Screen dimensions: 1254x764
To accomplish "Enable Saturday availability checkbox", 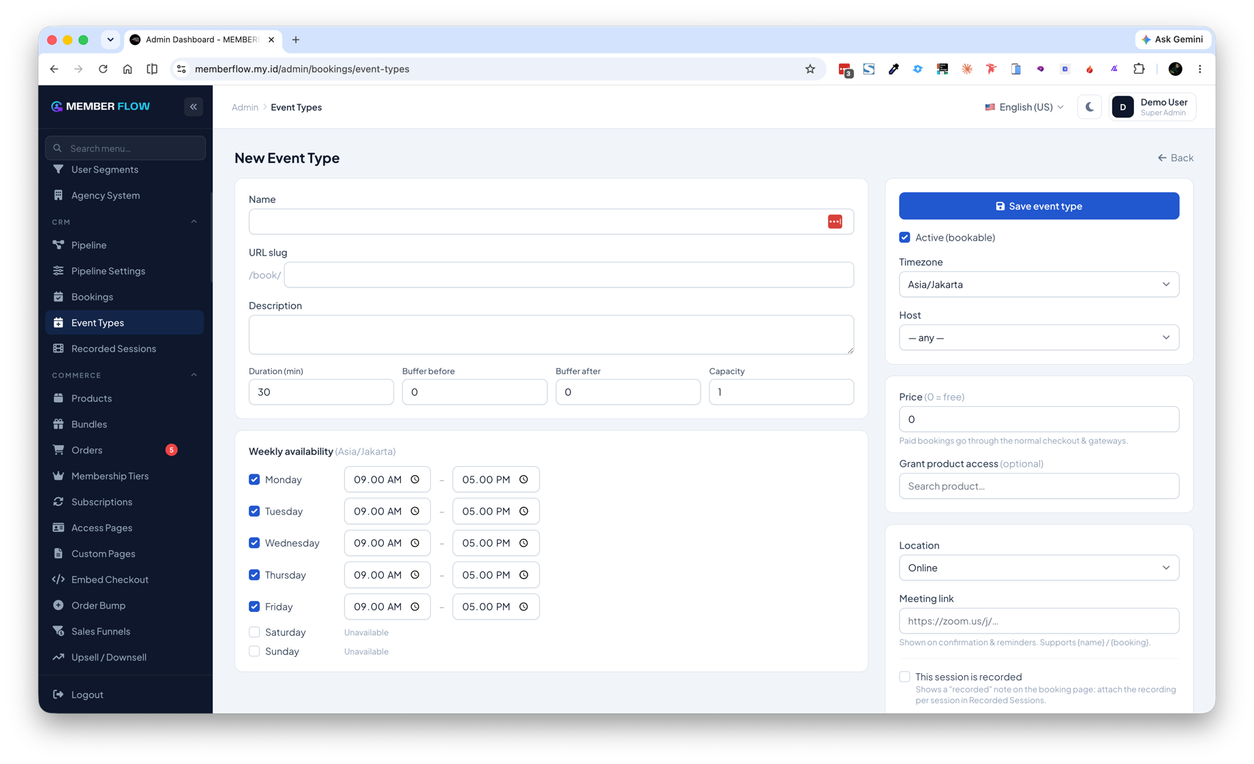I will tap(254, 632).
